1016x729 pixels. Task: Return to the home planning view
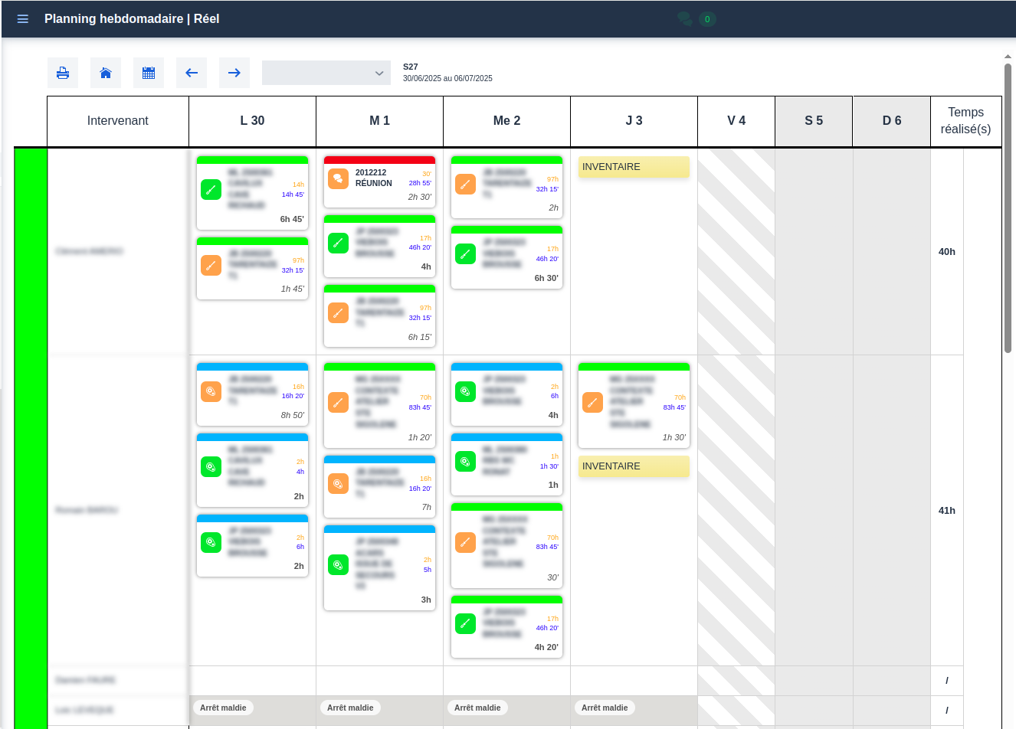pyautogui.click(x=105, y=72)
